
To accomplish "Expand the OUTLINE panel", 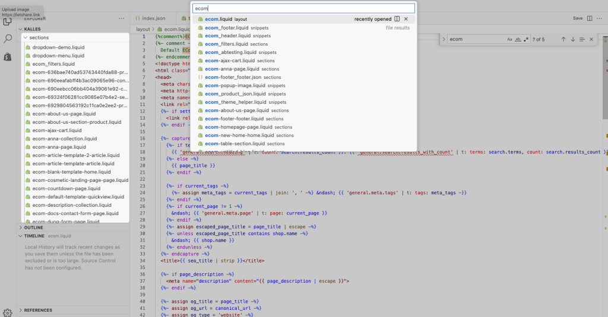I will click(33, 228).
